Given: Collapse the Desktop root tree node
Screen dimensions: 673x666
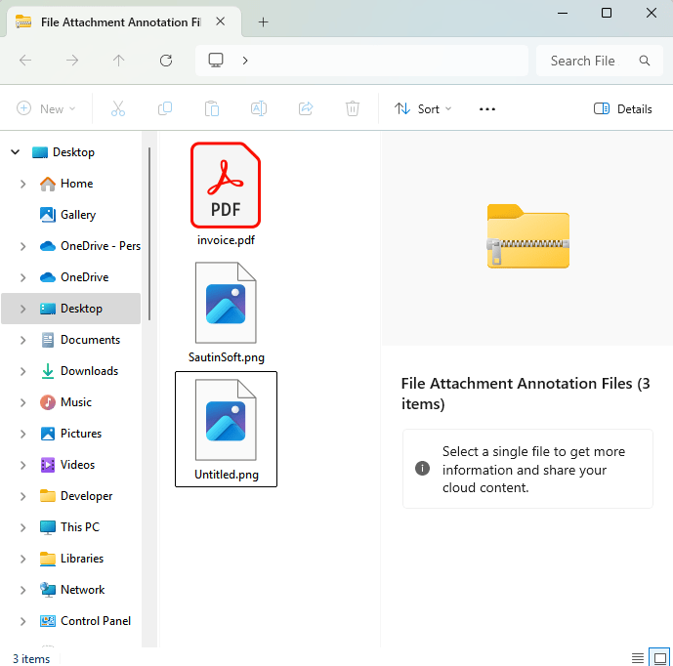Looking at the screenshot, I should (x=15, y=152).
